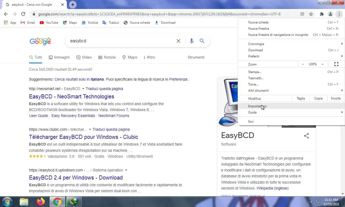Screen dimensions: 345x207
Task: Click the share page icon in address bar
Action: pyautogui.click(x=302, y=14)
